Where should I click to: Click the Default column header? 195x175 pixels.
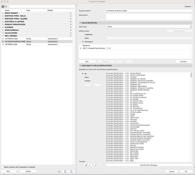[50, 10]
